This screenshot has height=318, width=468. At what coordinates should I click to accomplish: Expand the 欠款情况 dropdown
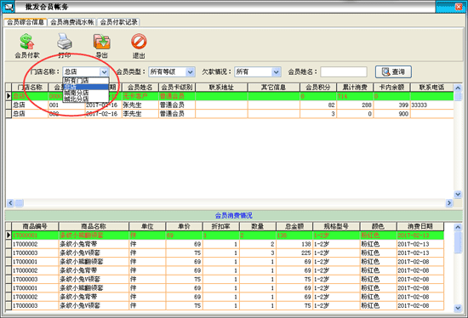click(x=277, y=72)
